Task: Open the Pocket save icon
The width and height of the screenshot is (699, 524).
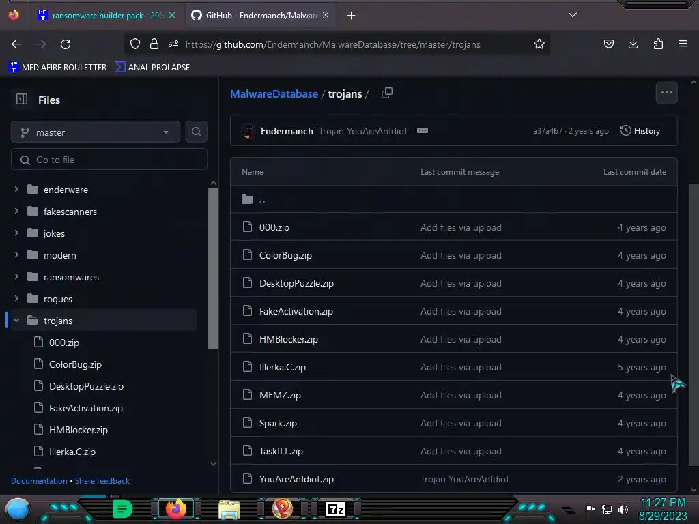Action: pos(608,44)
